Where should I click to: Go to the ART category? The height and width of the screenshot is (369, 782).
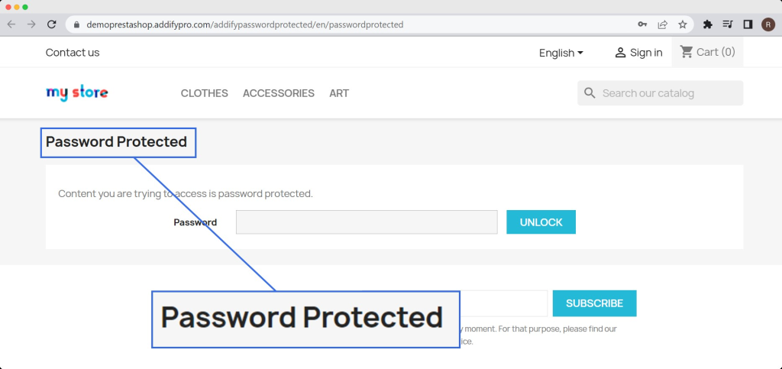click(339, 93)
